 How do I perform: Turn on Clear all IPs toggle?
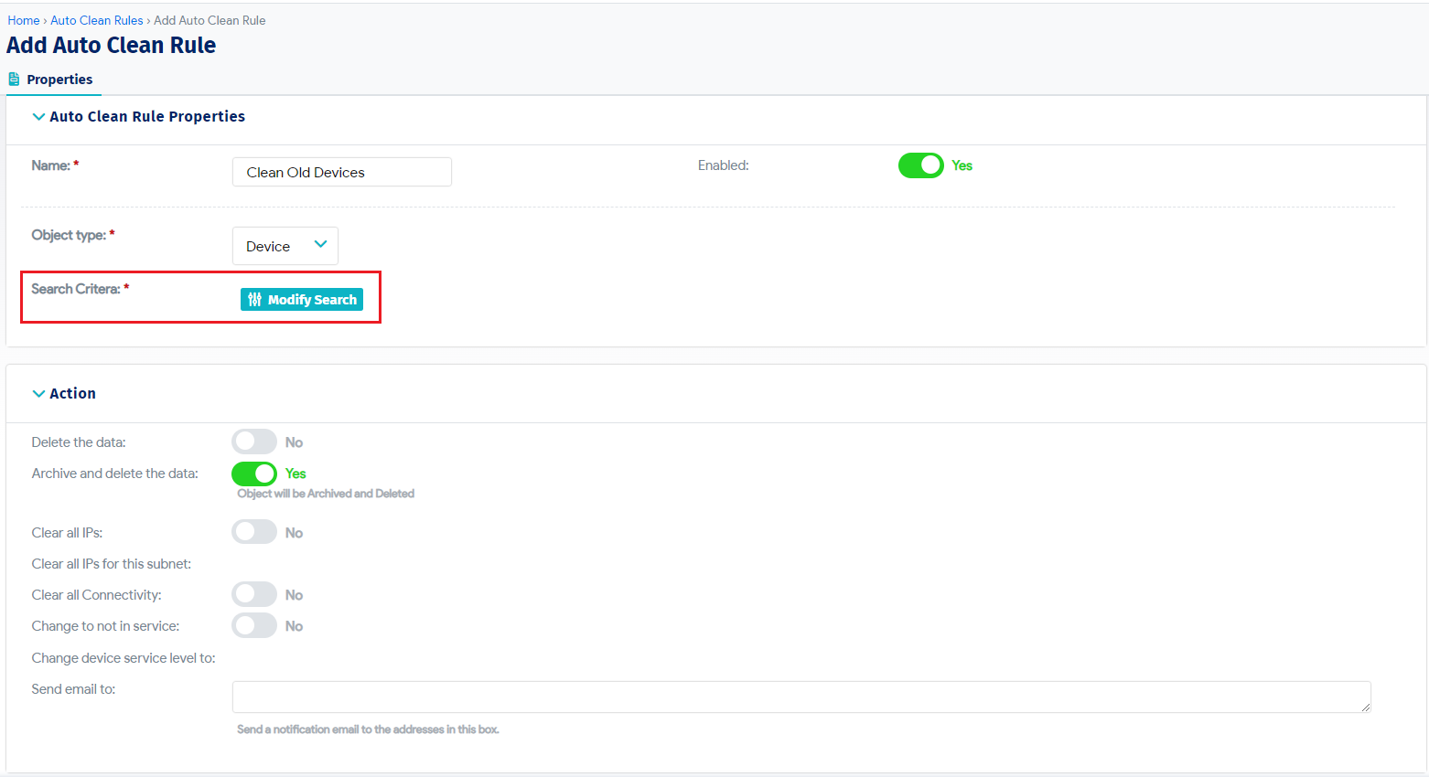(254, 532)
